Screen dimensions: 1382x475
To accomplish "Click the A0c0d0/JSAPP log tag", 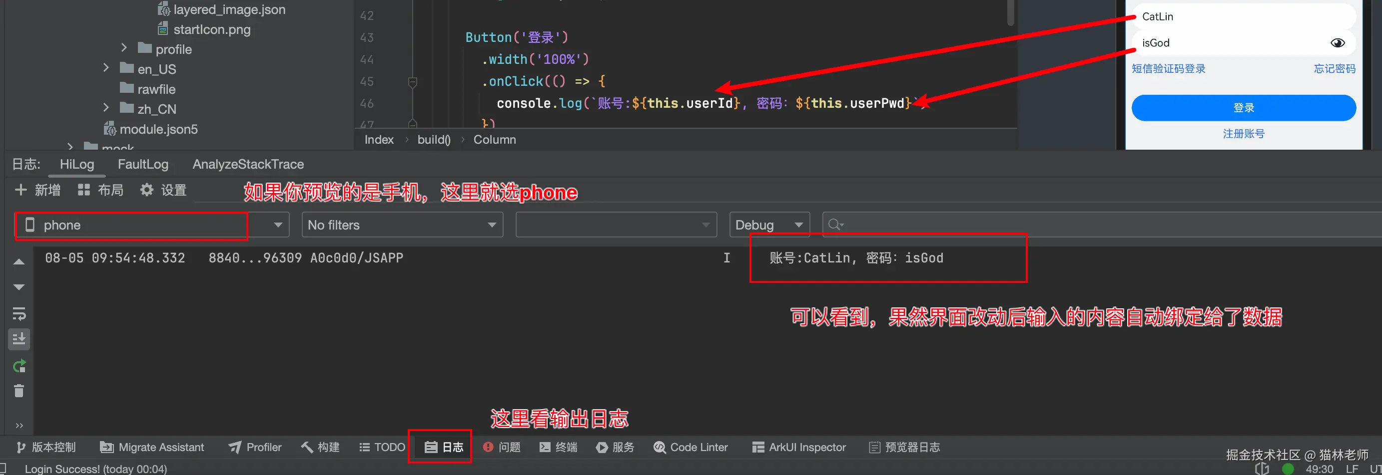I will (357, 258).
